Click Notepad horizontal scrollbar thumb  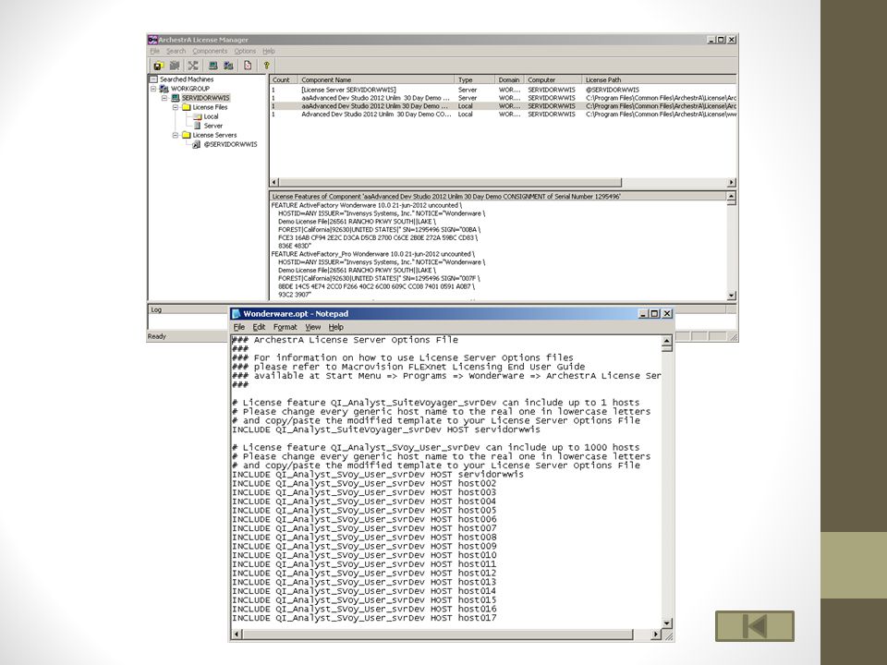438,635
